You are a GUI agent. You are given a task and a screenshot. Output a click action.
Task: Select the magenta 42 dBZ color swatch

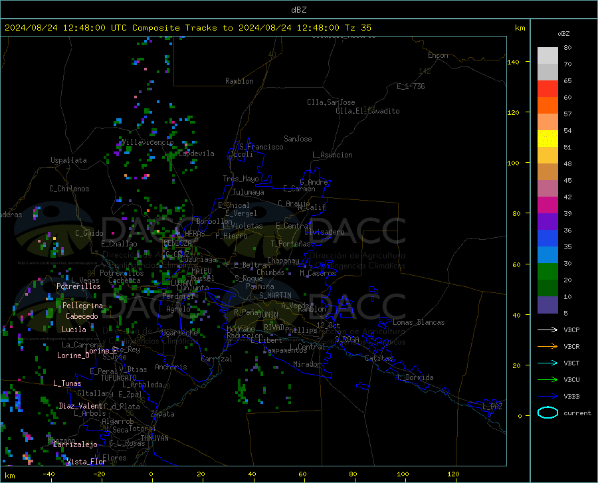(548, 205)
